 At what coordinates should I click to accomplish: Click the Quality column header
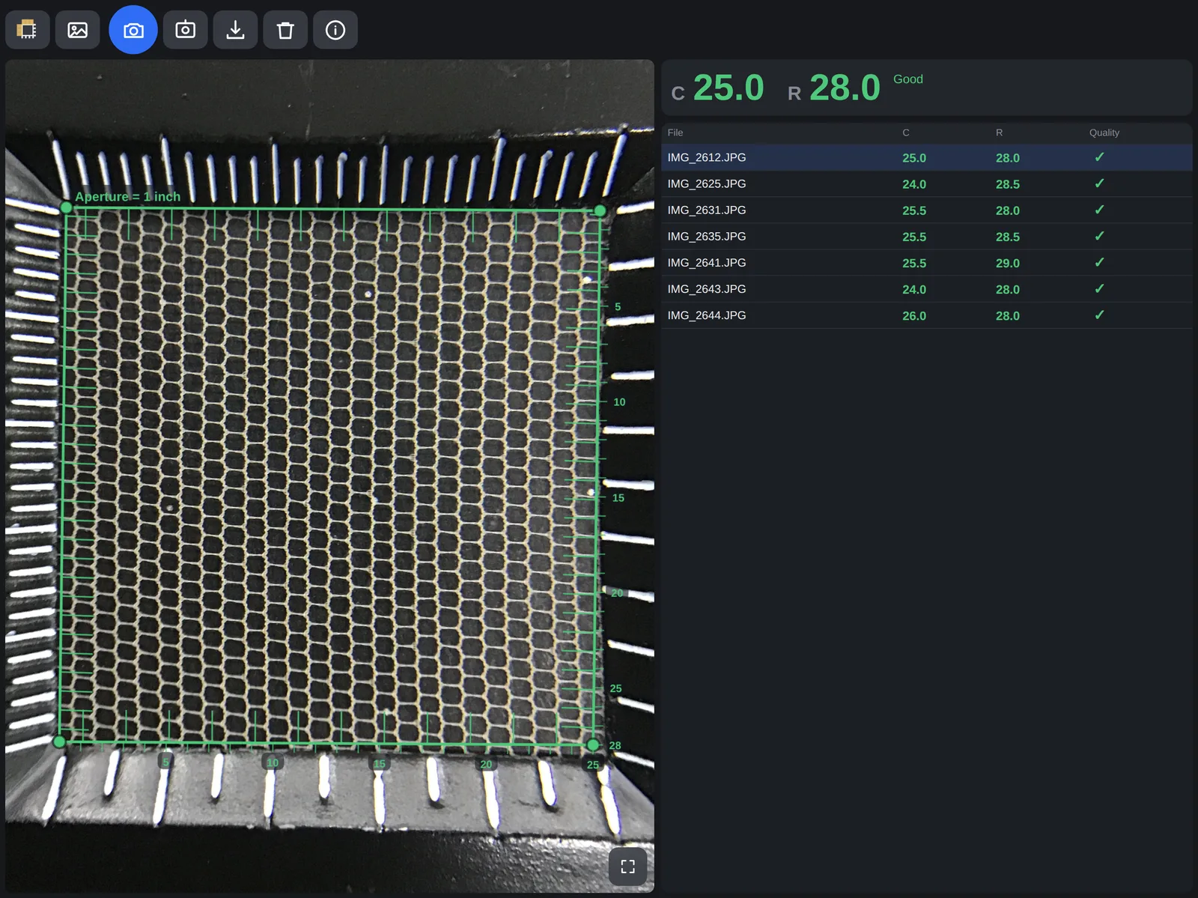1104,133
